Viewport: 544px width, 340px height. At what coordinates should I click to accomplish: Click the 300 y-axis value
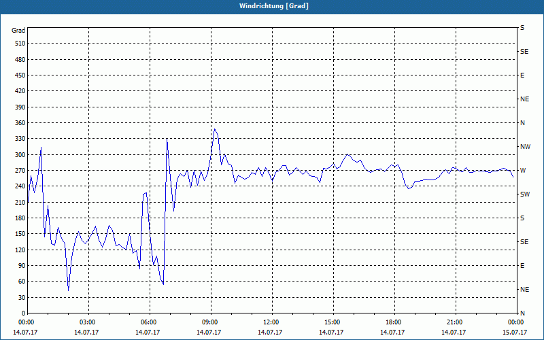click(20, 155)
